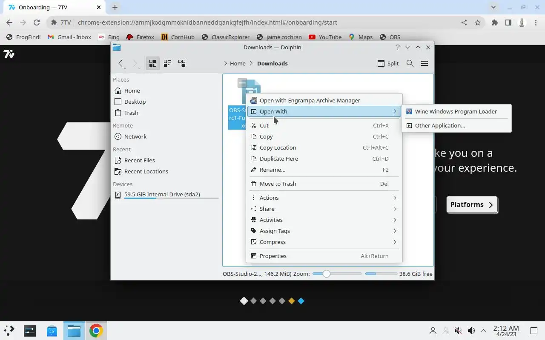Bookmark this page with star icon
545x340 pixels.
(x=478, y=23)
